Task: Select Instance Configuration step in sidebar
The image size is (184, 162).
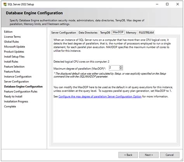Action: tap(18, 77)
